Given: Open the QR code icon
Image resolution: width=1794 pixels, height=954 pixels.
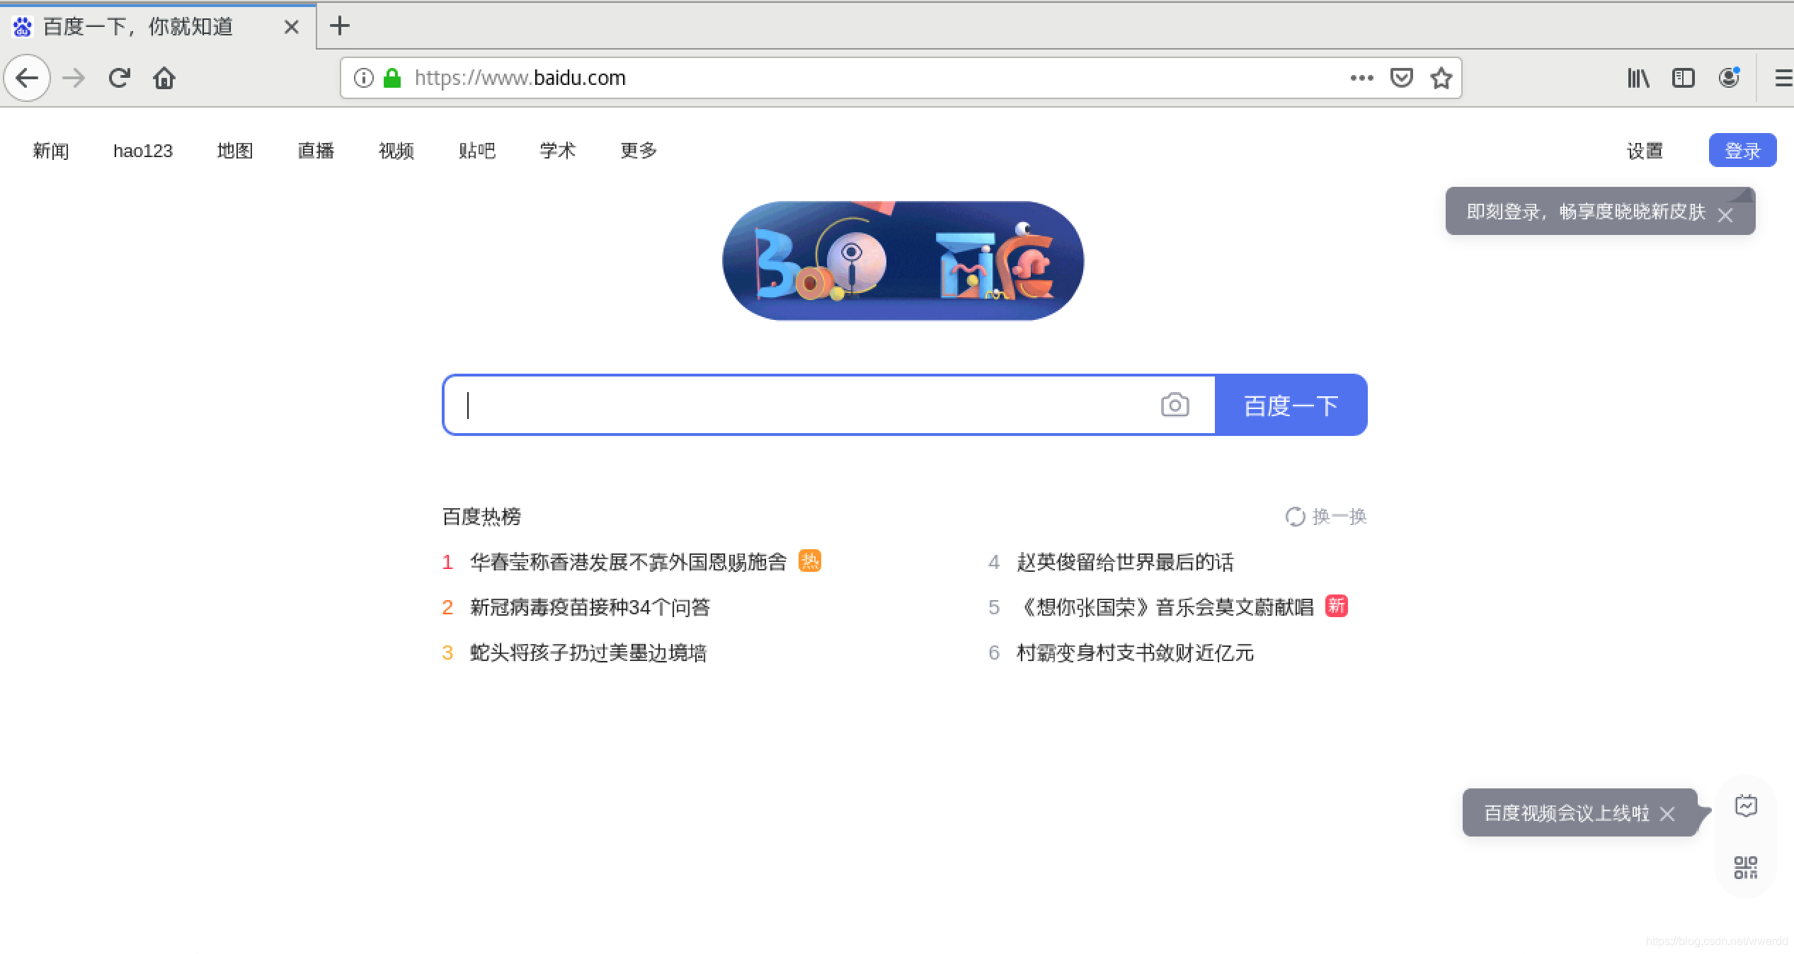Looking at the screenshot, I should pyautogui.click(x=1745, y=867).
